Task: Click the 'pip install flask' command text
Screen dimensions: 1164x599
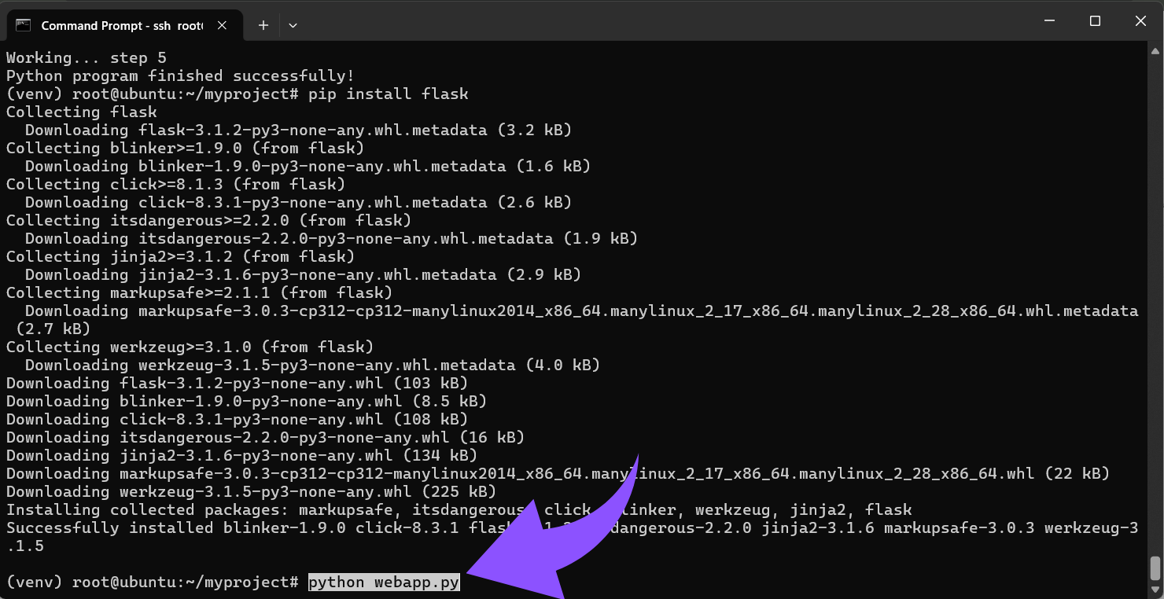Action: 388,94
